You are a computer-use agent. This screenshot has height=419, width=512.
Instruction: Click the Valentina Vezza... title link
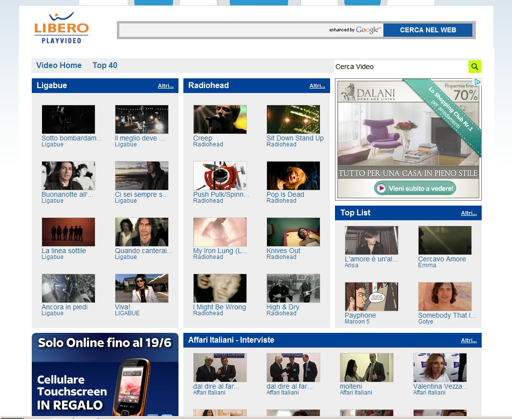click(440, 386)
